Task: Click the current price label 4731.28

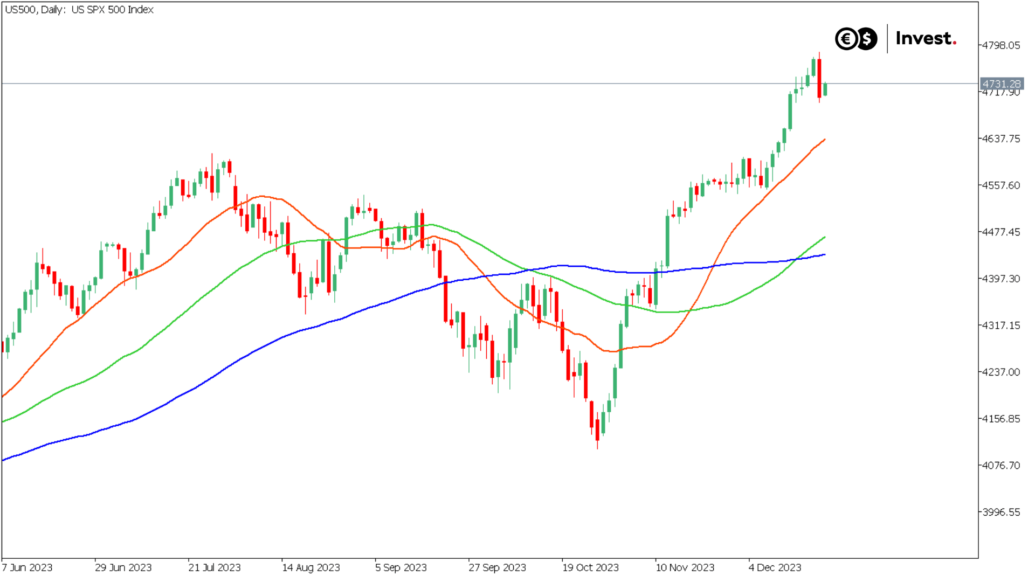Action: pos(1002,84)
